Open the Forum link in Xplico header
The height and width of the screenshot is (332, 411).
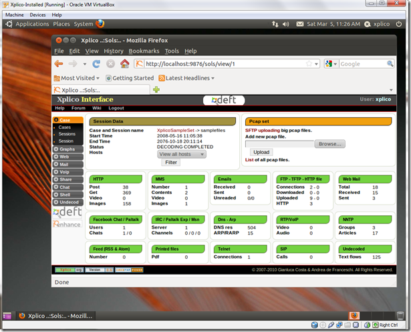point(78,108)
